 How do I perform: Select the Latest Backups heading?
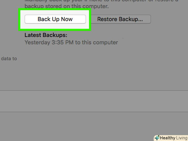[46, 35]
